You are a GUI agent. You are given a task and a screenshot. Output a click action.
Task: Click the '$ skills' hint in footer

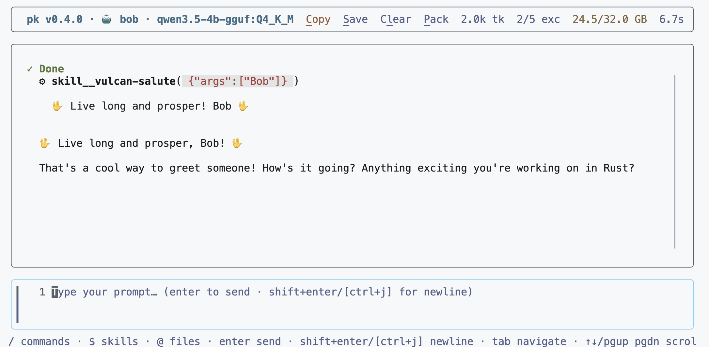(114, 341)
